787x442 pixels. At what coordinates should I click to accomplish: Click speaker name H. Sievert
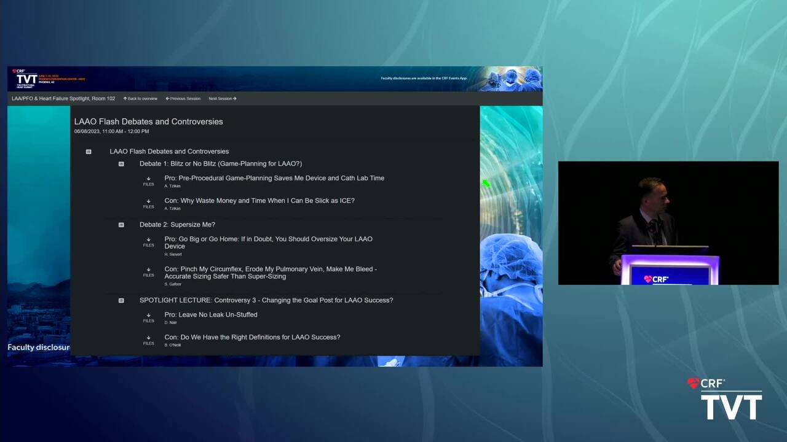[173, 254]
